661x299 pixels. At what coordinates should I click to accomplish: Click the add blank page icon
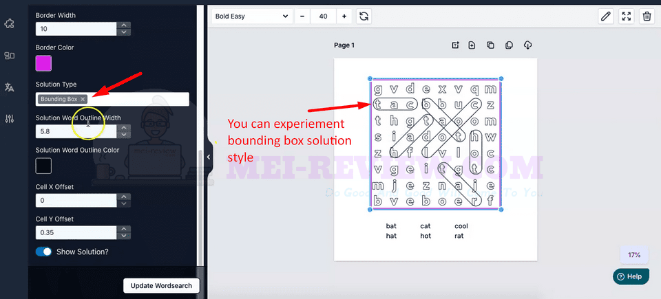tap(472, 45)
